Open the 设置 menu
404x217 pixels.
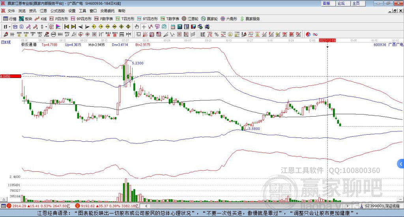point(72,11)
